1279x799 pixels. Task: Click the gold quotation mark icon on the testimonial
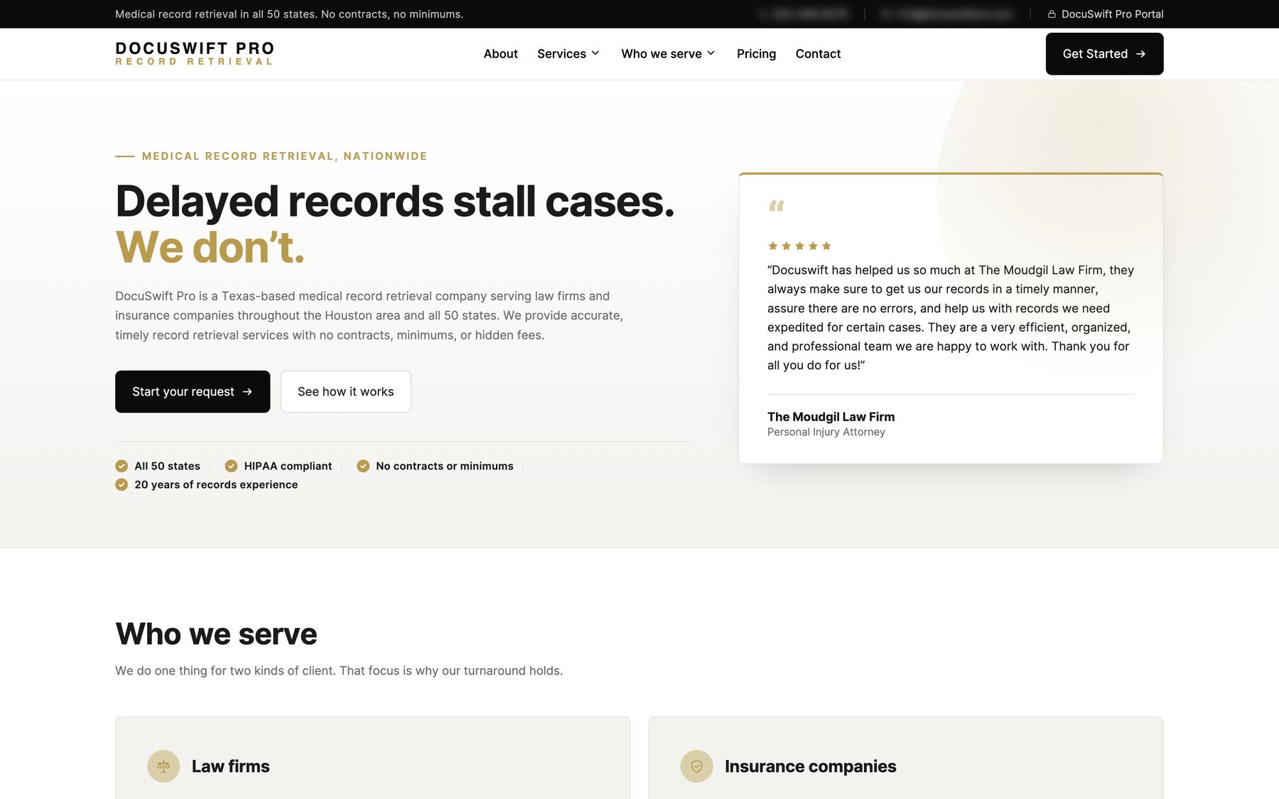[x=776, y=206]
